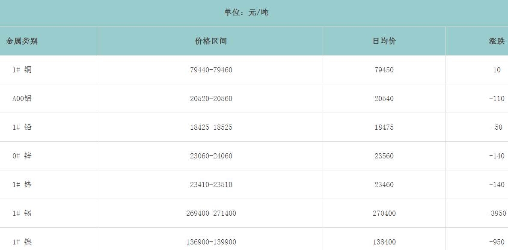
Task: Select the 269400-271400 tin price range
Action: 211,213
